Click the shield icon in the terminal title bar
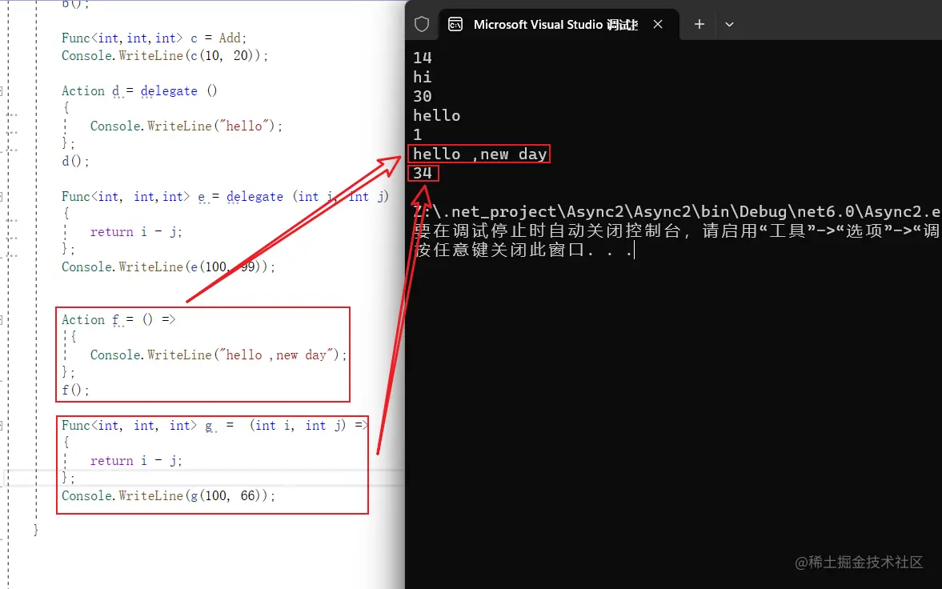This screenshot has height=589, width=942. (x=422, y=24)
